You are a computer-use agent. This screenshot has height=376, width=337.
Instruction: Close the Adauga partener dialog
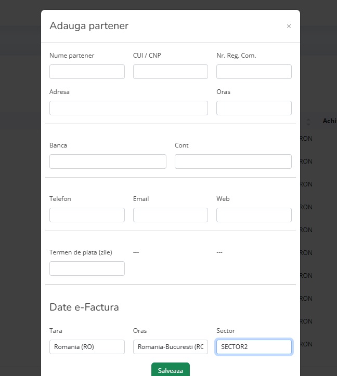[x=289, y=26]
